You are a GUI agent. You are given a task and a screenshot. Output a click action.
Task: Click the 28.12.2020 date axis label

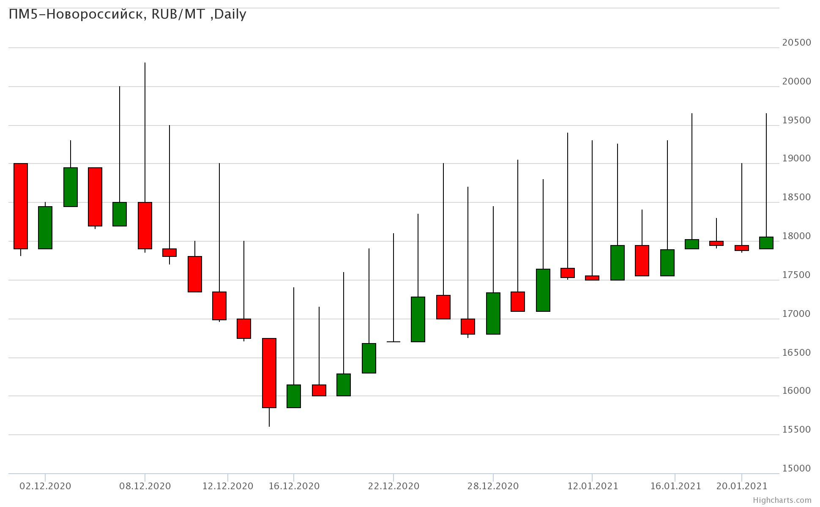493,486
